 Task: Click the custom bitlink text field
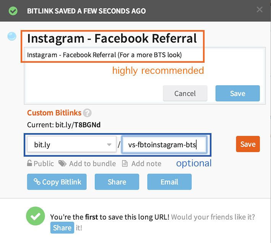pyautogui.click(x=164, y=145)
